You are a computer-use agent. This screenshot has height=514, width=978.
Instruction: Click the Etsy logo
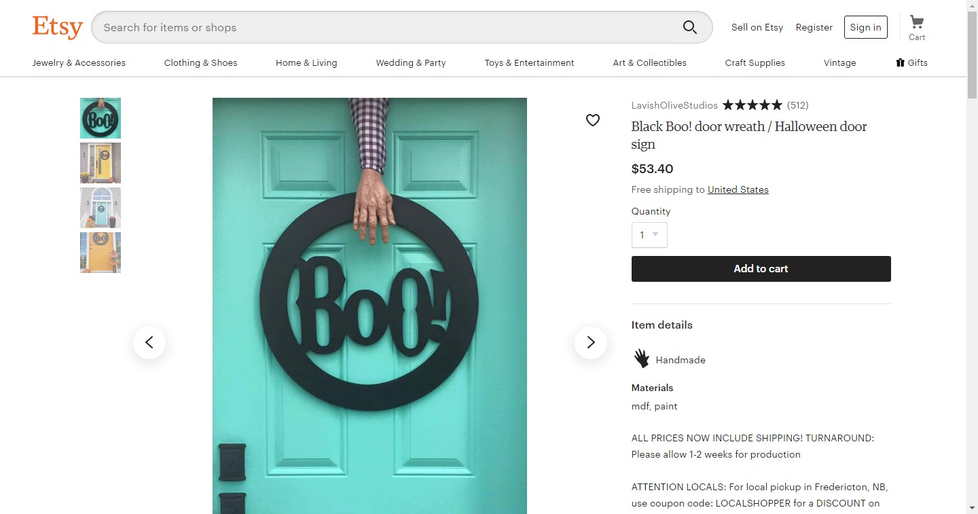(x=58, y=27)
